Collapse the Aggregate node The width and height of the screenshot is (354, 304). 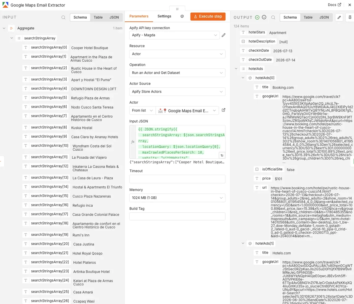[4, 28]
